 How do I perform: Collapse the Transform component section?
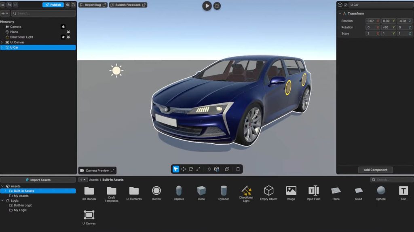click(340, 13)
